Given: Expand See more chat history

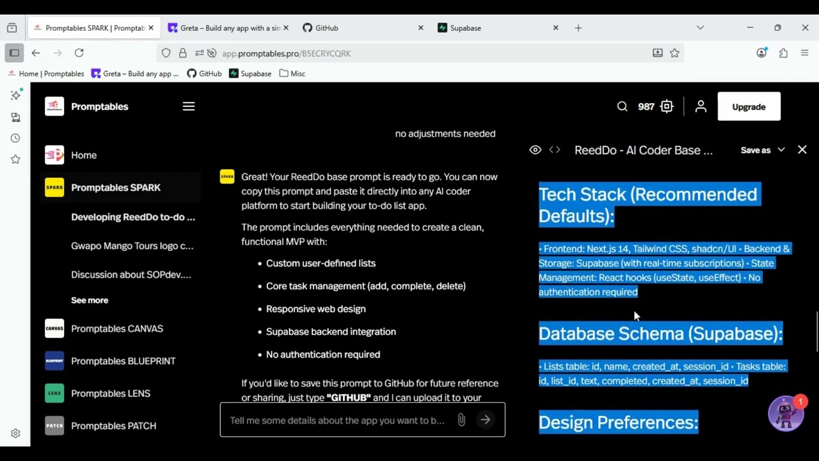Looking at the screenshot, I should [x=90, y=300].
